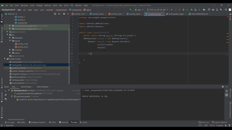The height and width of the screenshot is (130, 232).
Task: Collapse the layout folder
Action: [x=10, y=41]
